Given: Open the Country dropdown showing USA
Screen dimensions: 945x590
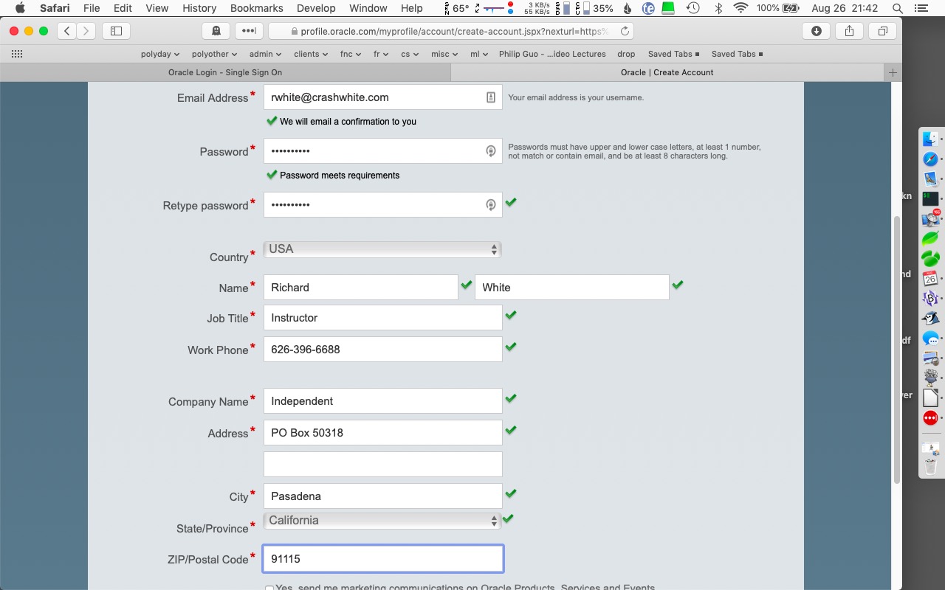Looking at the screenshot, I should (382, 249).
